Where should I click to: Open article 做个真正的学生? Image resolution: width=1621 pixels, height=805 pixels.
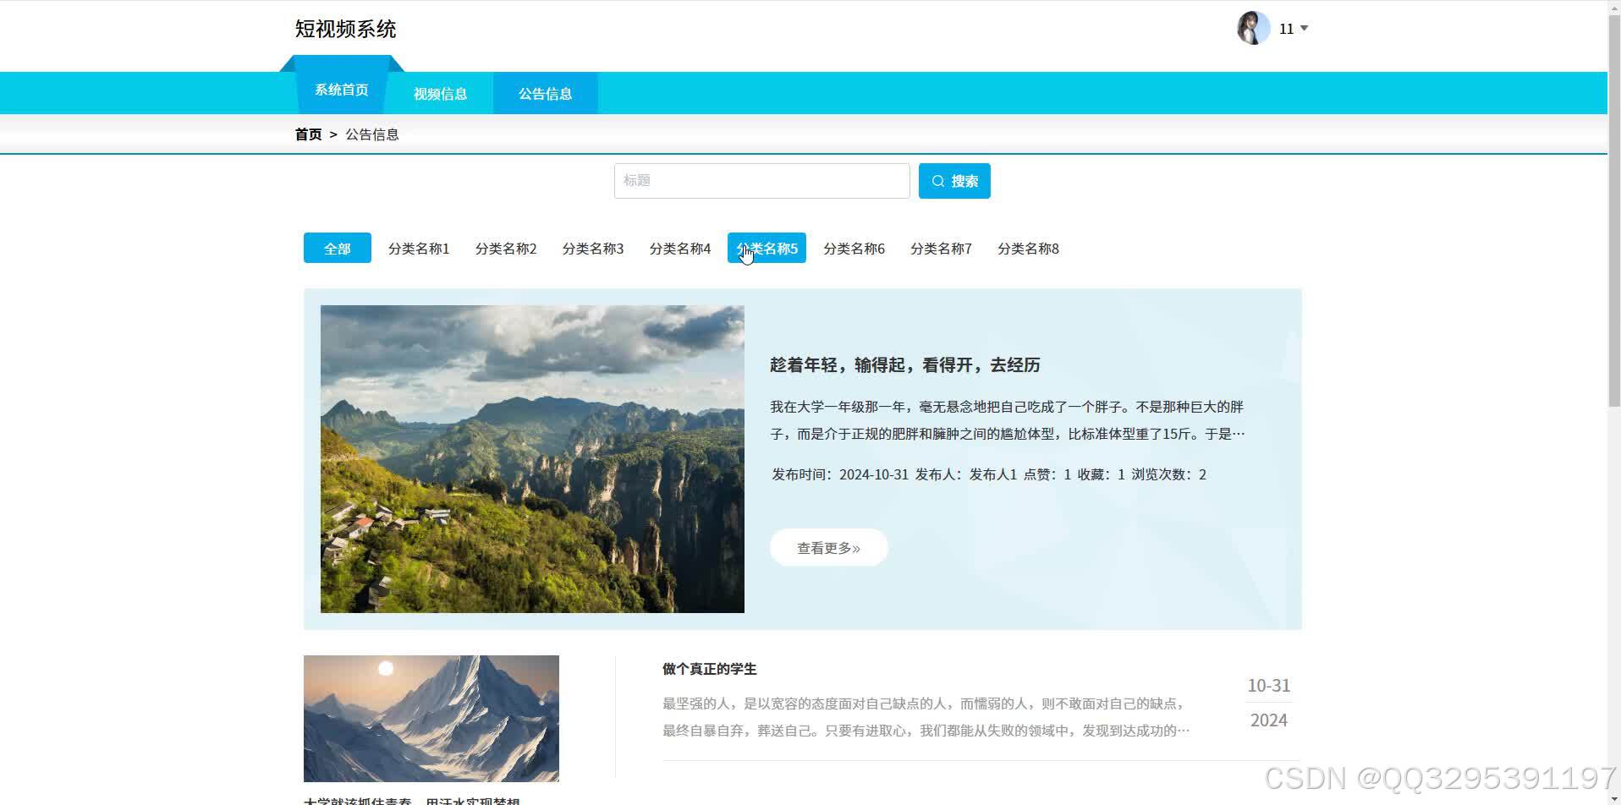(x=708, y=668)
